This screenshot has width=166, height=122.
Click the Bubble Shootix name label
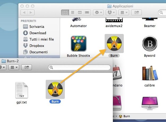click(78, 56)
